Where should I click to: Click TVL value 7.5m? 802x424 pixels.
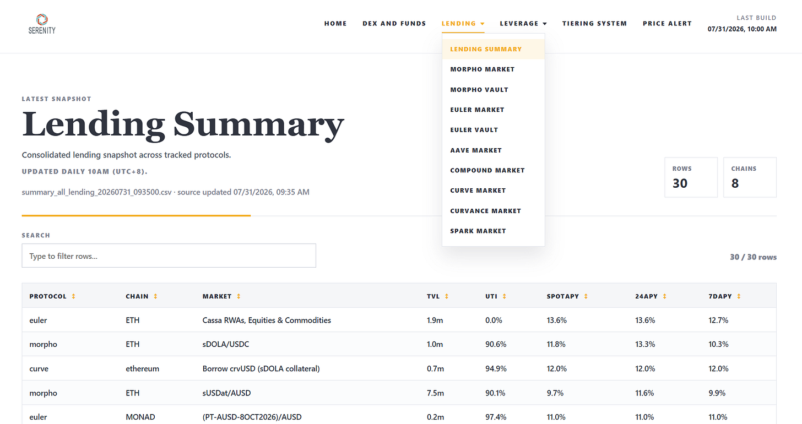click(435, 393)
